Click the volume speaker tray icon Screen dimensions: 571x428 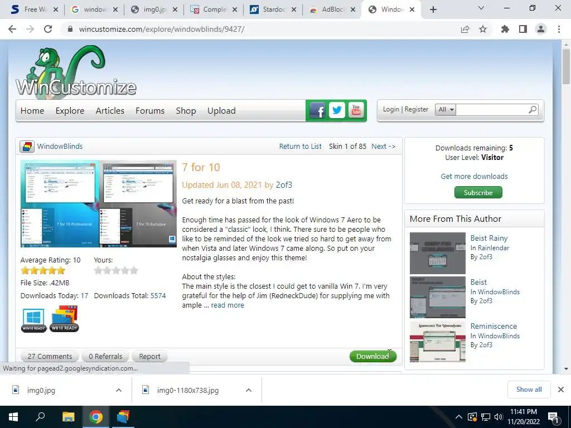tap(499, 417)
